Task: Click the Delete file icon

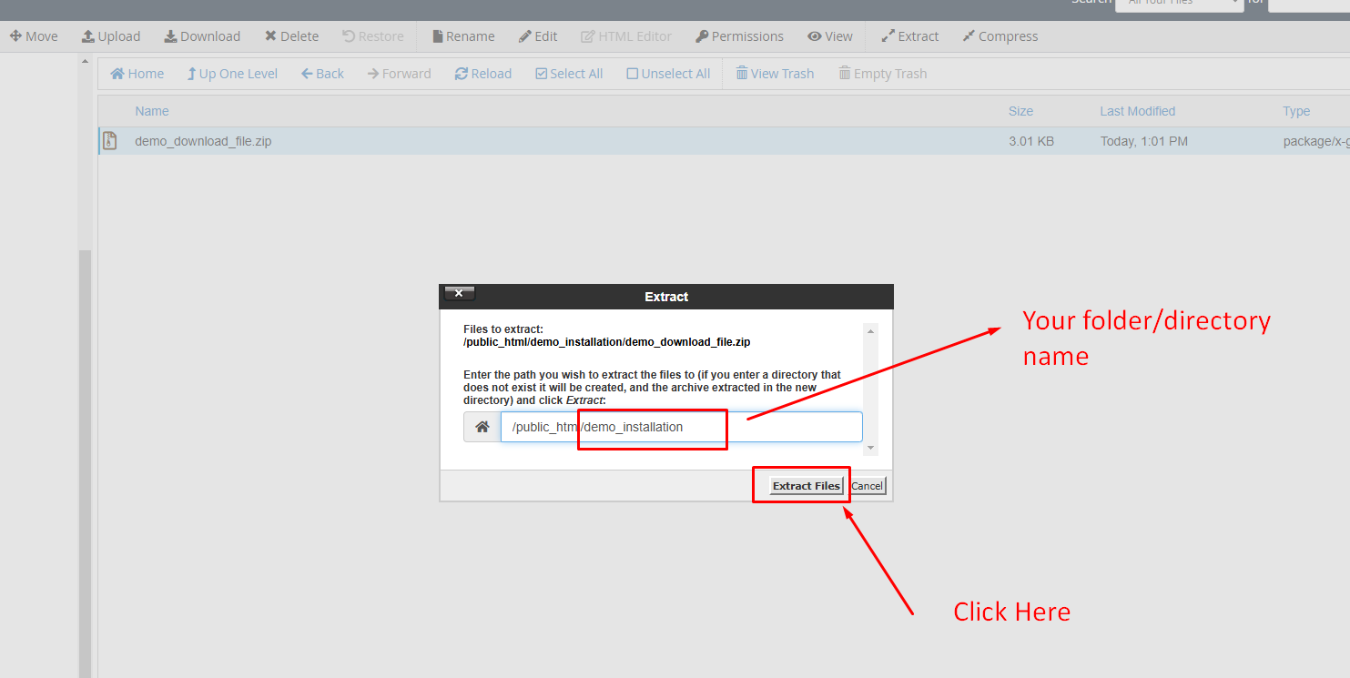Action: tap(270, 36)
